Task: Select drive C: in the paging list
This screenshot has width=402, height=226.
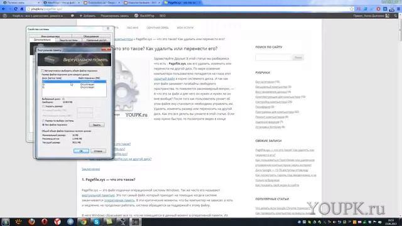Action: [x=74, y=82]
